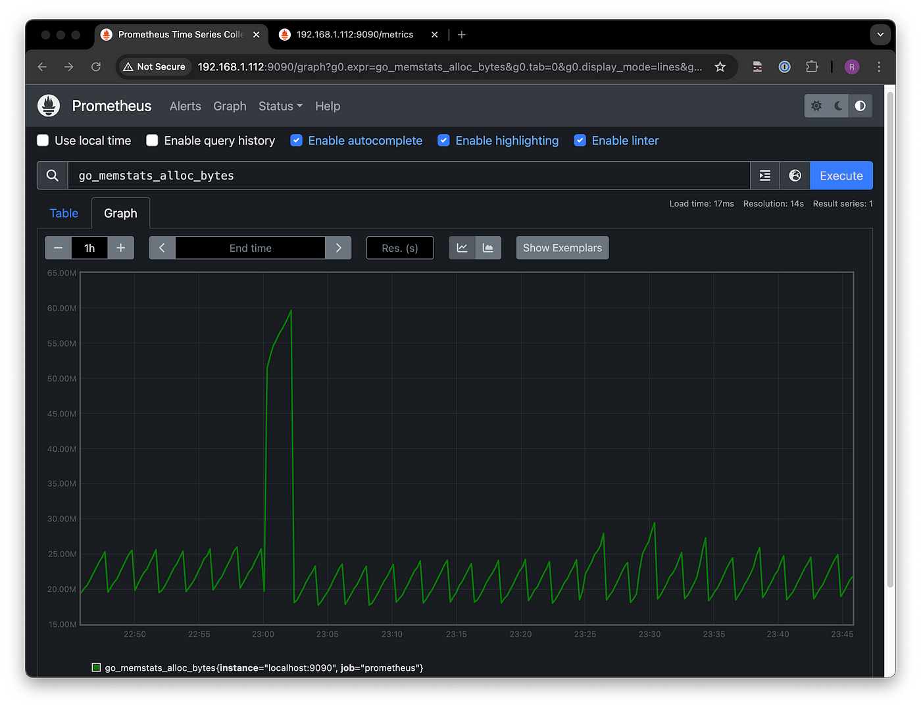Switch to light theme sun icon
The image size is (921, 709).
(816, 106)
